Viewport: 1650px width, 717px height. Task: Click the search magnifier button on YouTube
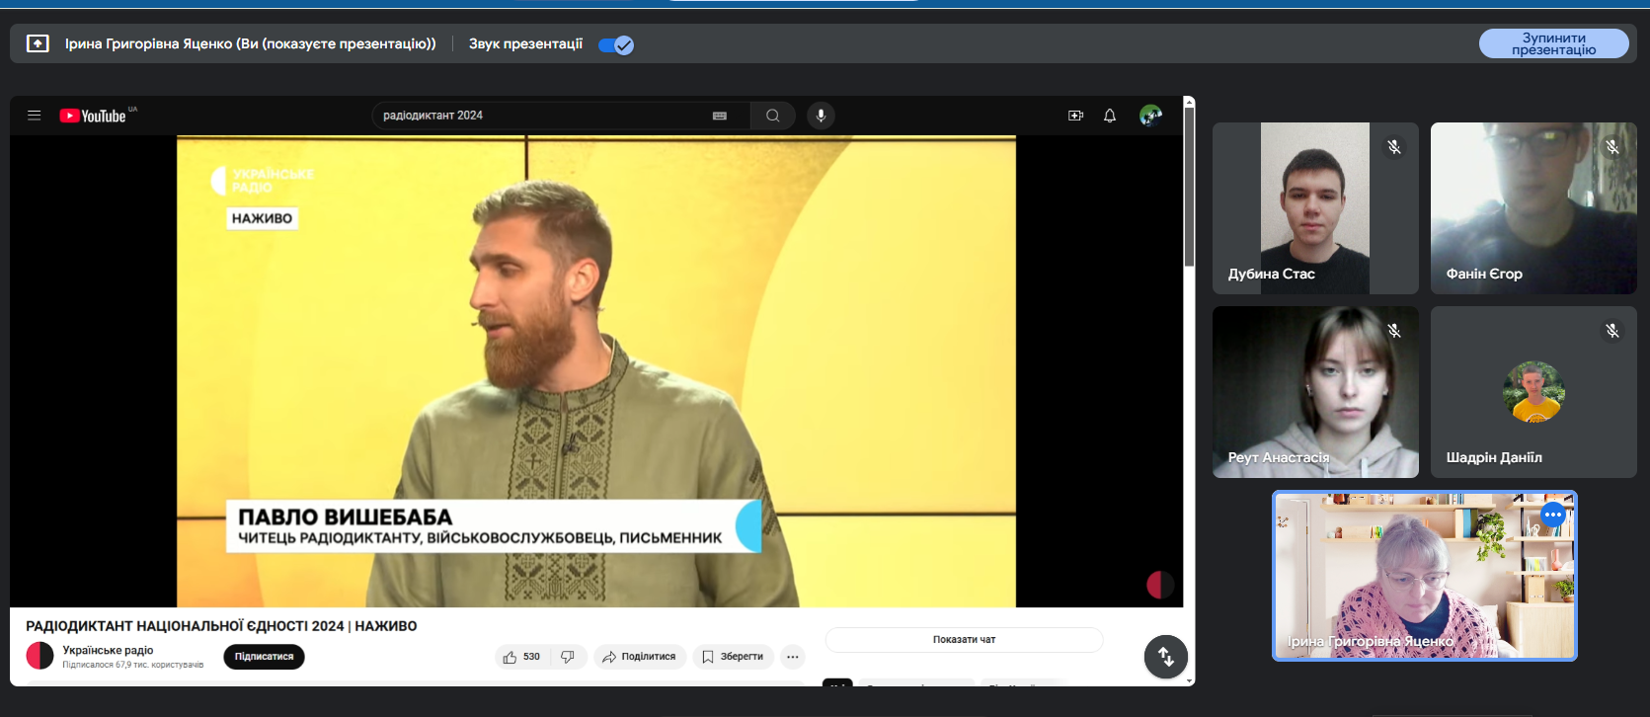pyautogui.click(x=772, y=116)
